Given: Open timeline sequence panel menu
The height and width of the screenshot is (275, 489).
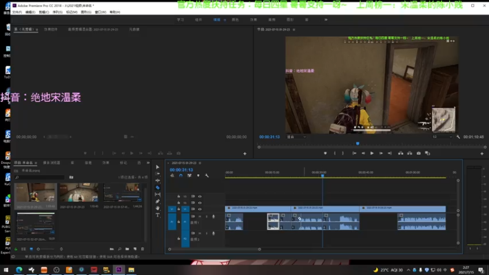Looking at the screenshot, I should [x=200, y=163].
